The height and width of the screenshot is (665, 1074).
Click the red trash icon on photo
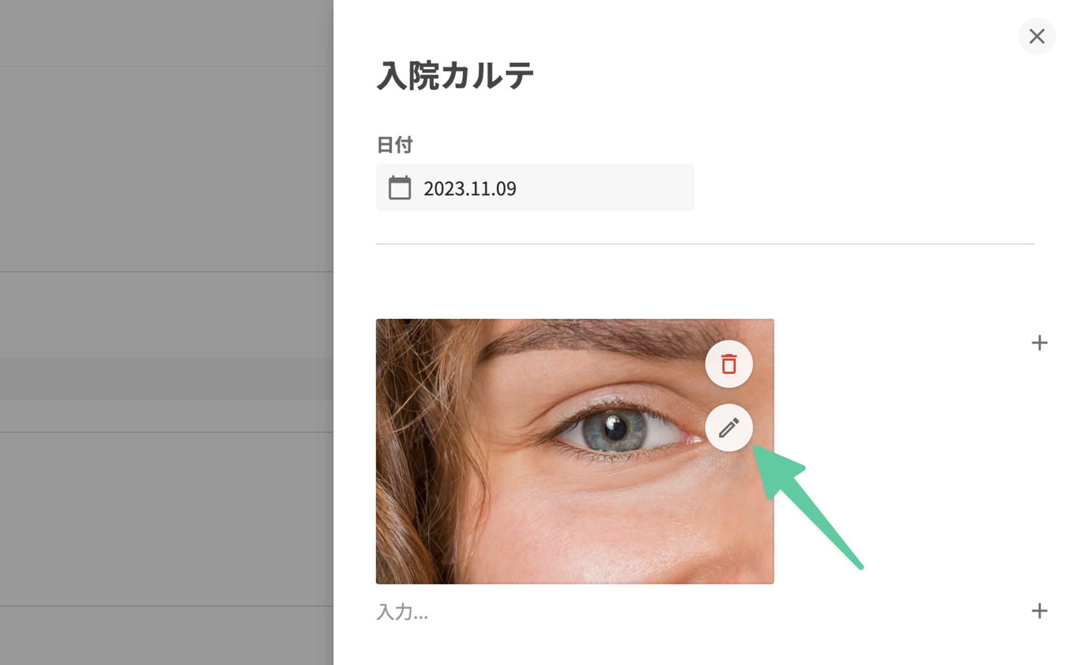[728, 364]
